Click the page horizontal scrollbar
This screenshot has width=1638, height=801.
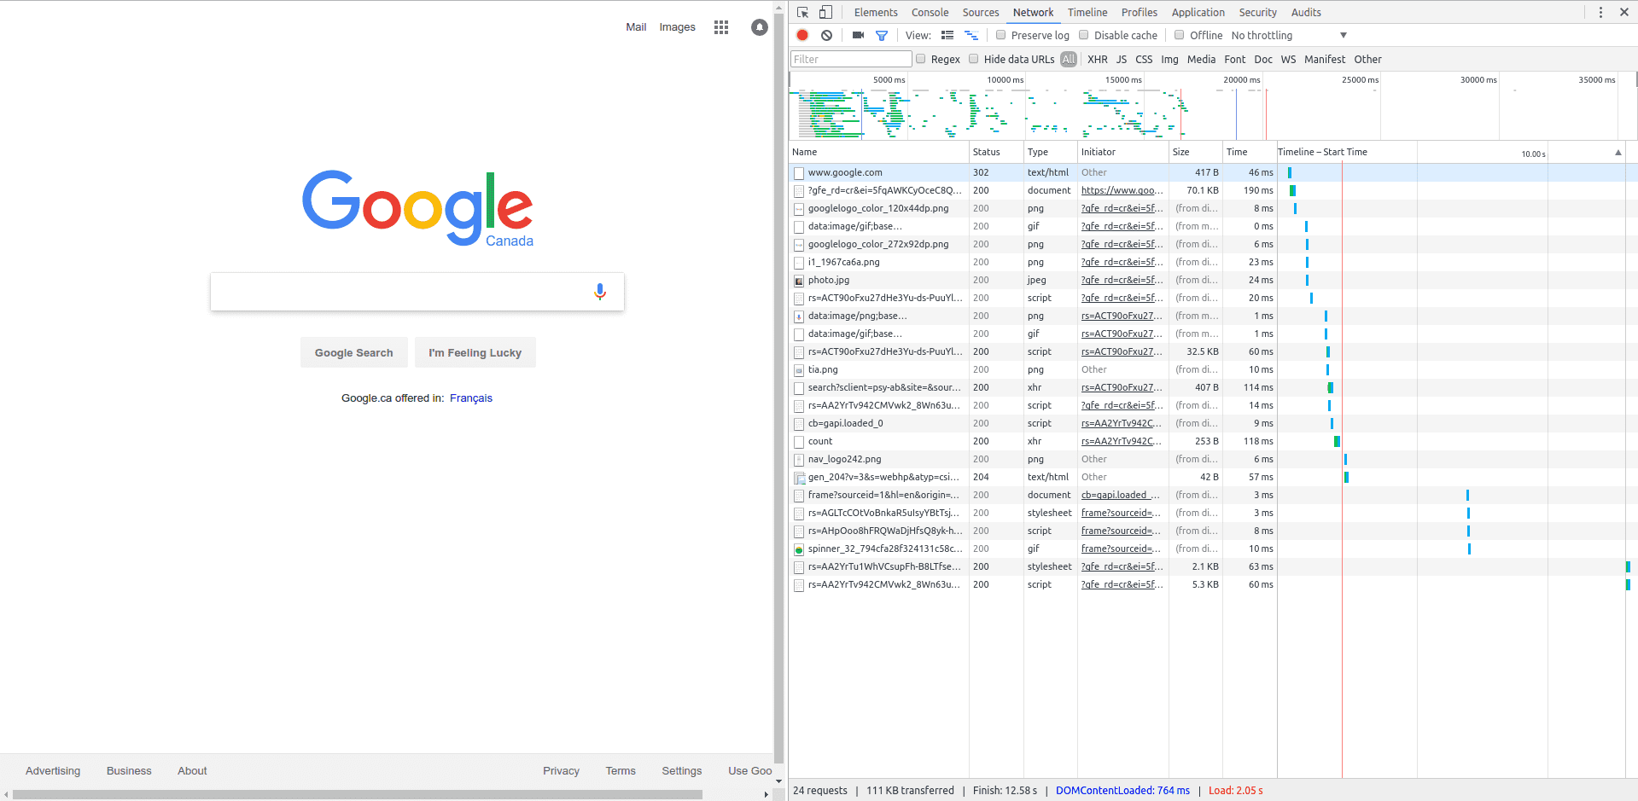click(x=358, y=794)
